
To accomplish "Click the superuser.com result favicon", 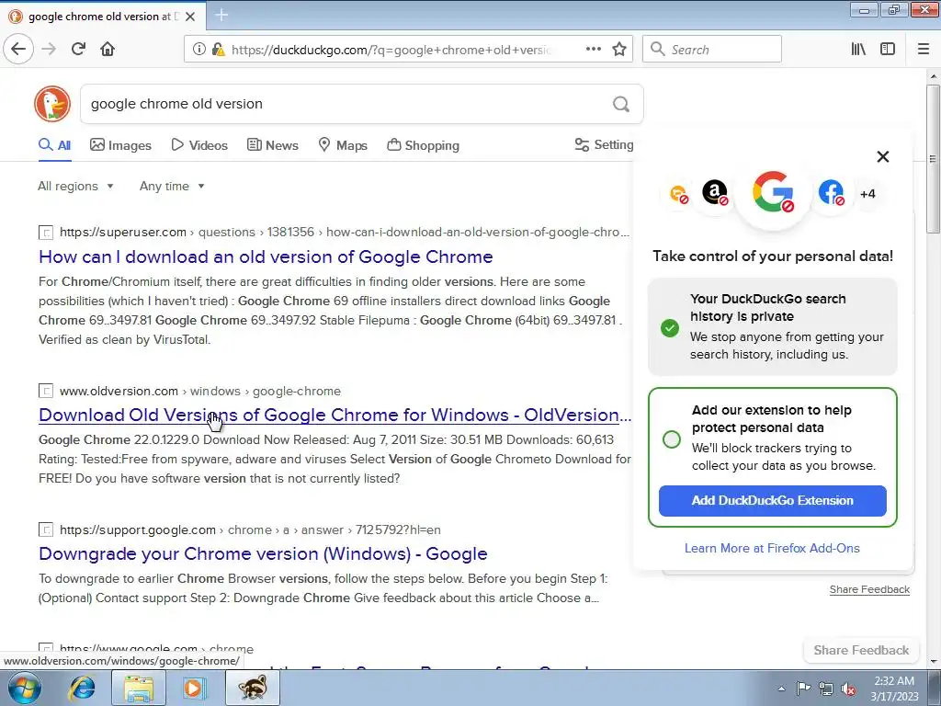I will pos(46,233).
